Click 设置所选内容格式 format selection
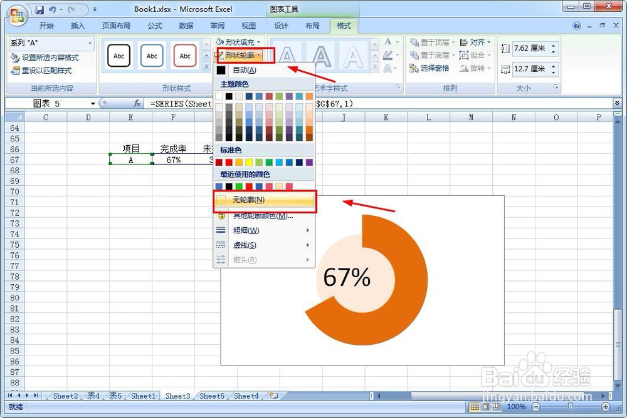Image resolution: width=627 pixels, height=418 pixels. point(45,58)
